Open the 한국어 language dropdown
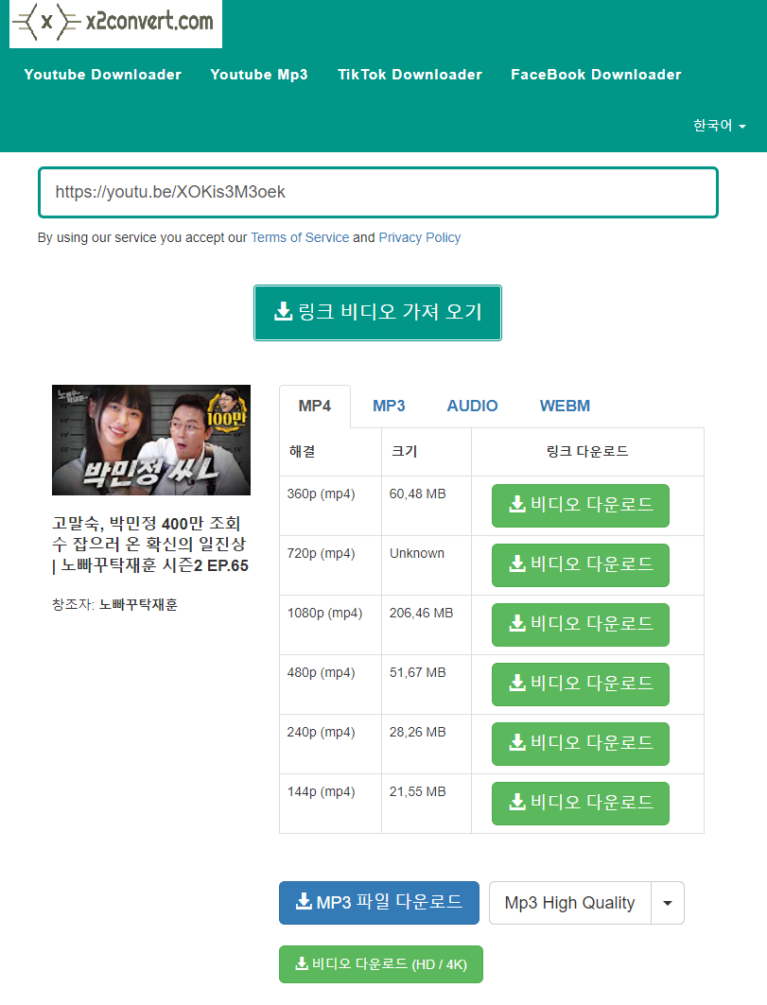Screen dimensions: 767x1005 pos(719,125)
